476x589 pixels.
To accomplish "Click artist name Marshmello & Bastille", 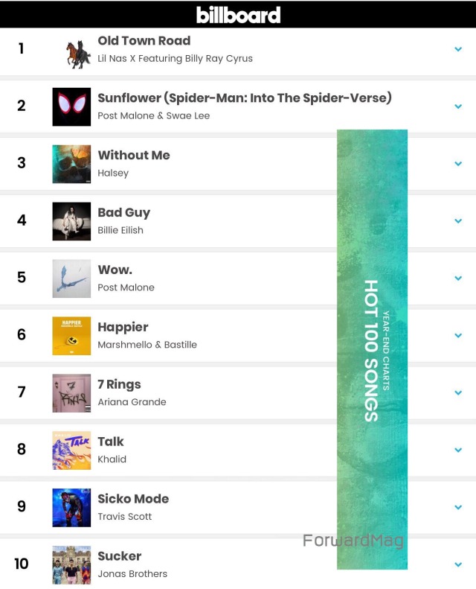I will pos(147,345).
